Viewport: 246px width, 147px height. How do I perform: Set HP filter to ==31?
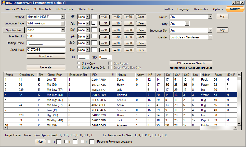pos(104,17)
